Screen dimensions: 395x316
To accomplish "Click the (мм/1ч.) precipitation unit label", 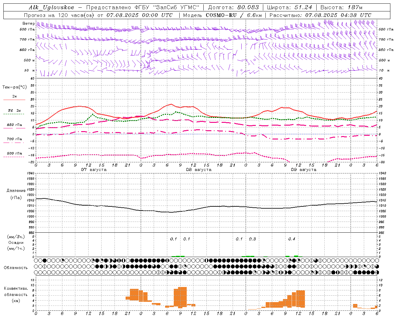I will pyautogui.click(x=16, y=248).
